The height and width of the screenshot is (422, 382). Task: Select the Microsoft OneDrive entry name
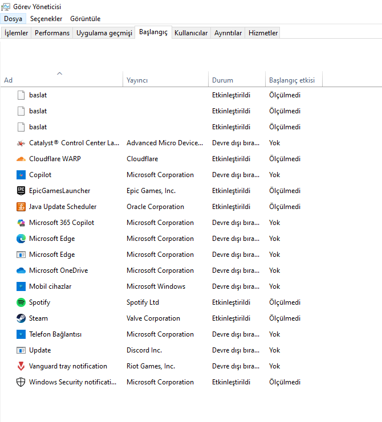pyautogui.click(x=59, y=271)
